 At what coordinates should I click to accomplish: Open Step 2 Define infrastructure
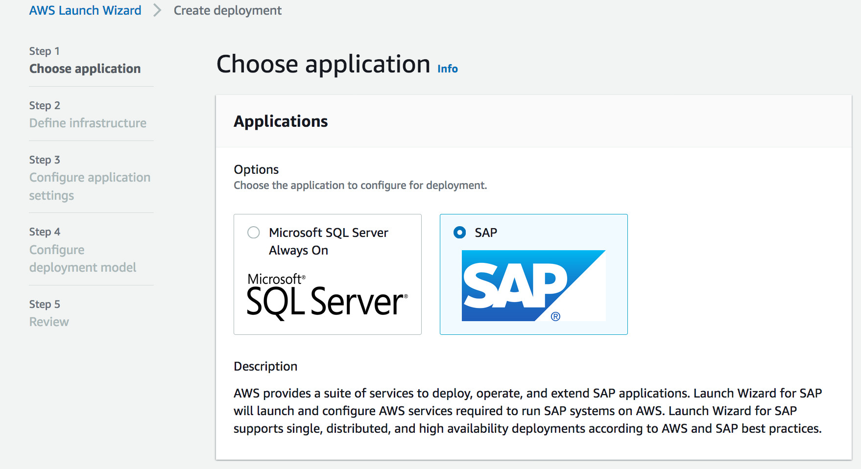[x=88, y=123]
